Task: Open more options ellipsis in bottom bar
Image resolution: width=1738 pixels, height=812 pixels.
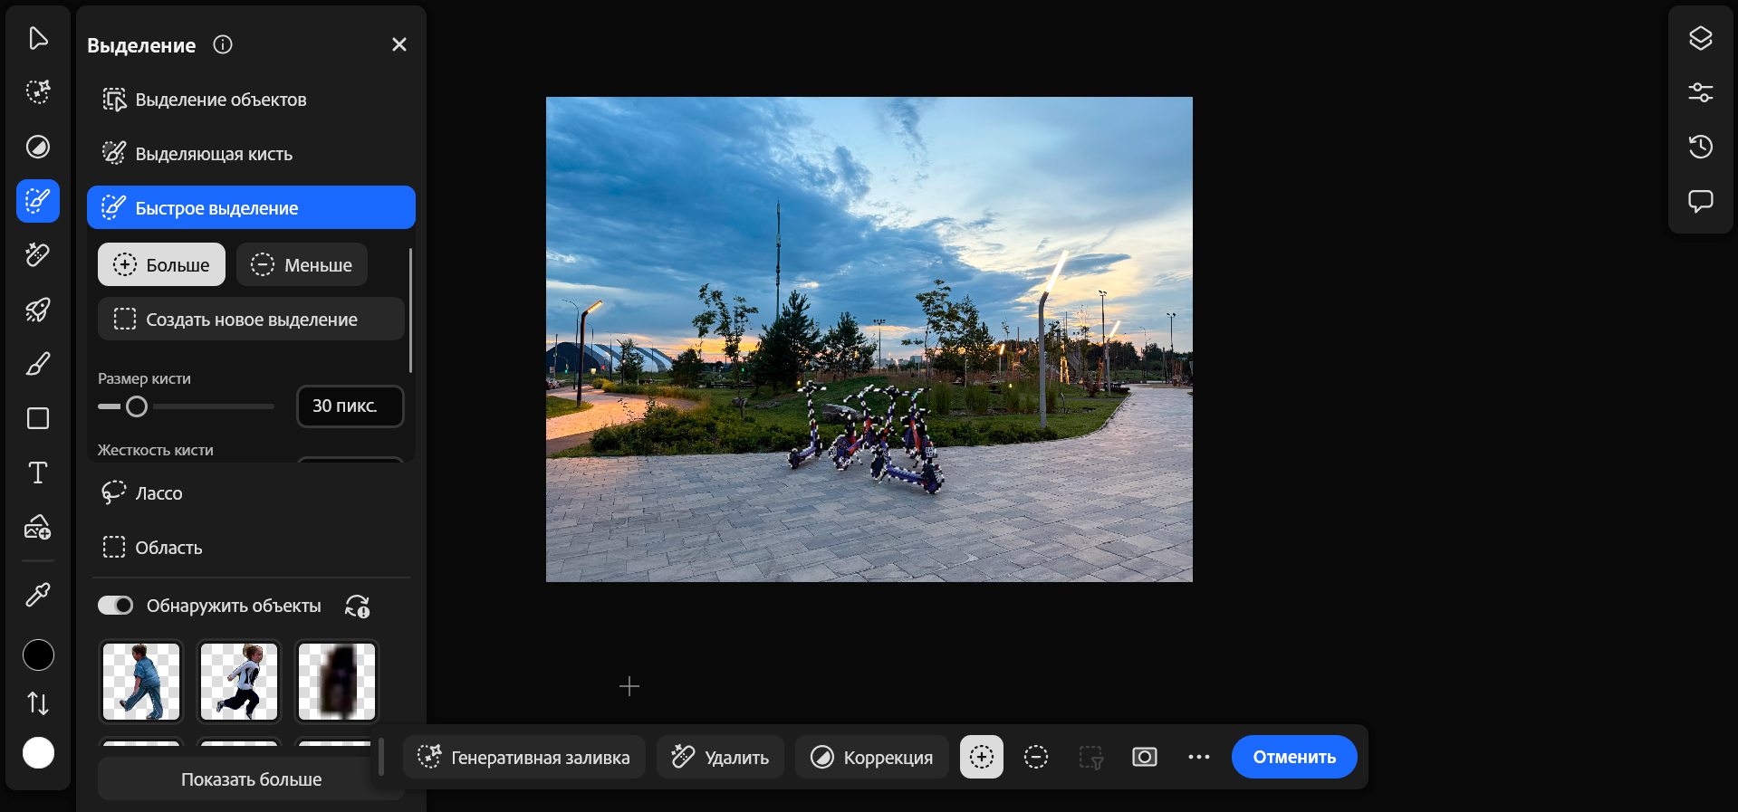Action: click(x=1199, y=757)
